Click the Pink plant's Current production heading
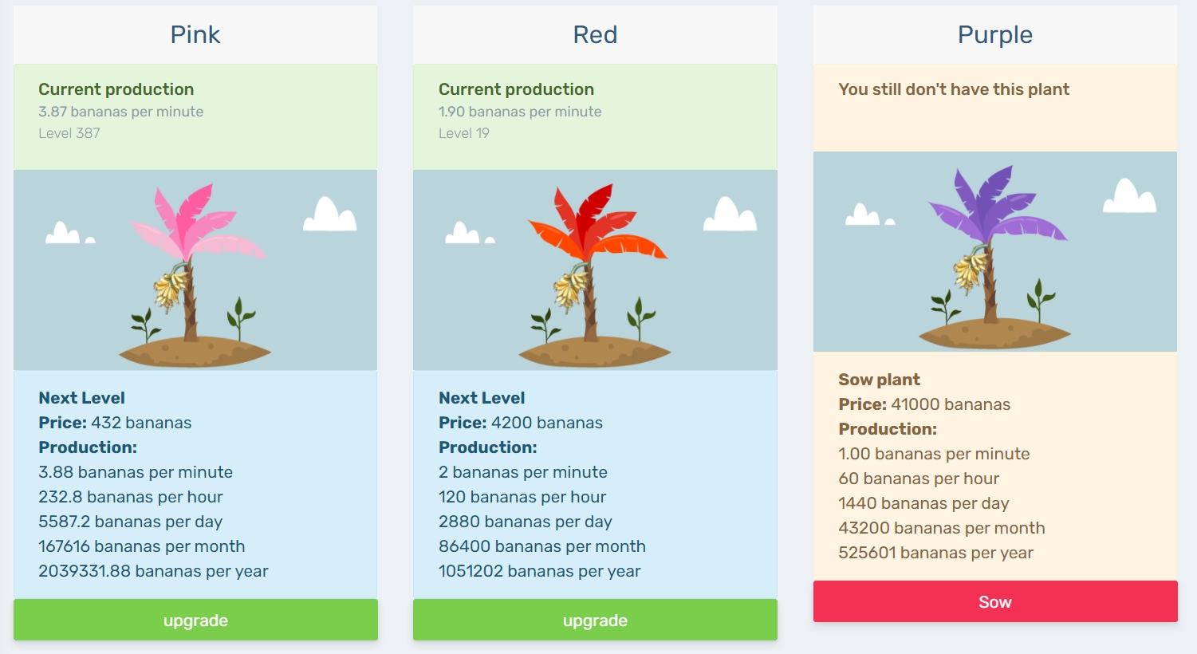 pyautogui.click(x=116, y=89)
